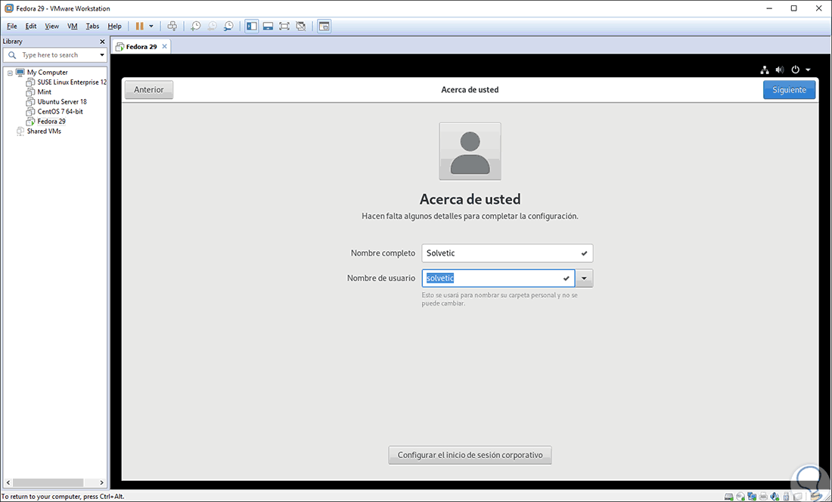
Task: Open the username suggestions dropdown
Action: pyautogui.click(x=584, y=278)
